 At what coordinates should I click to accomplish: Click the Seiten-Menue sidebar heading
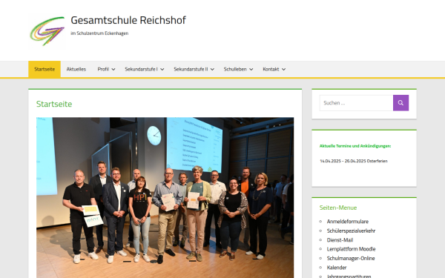[x=338, y=208]
